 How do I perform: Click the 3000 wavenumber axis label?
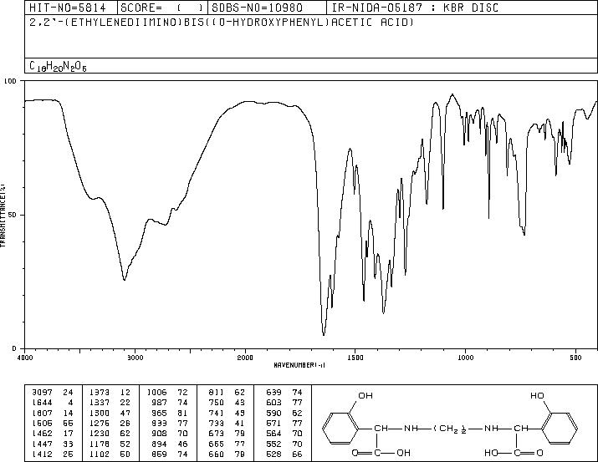point(135,358)
